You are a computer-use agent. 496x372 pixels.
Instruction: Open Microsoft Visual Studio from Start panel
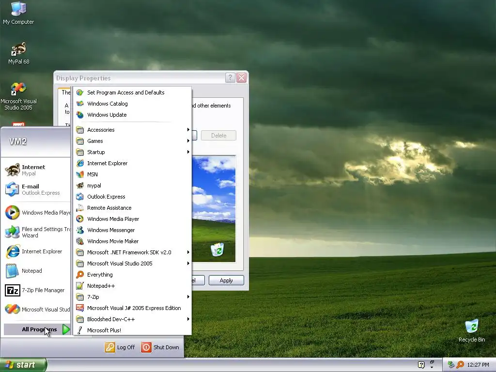[x=36, y=310]
